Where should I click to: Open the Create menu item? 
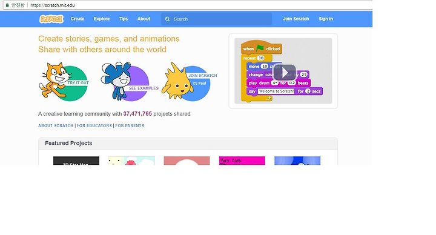(x=78, y=19)
